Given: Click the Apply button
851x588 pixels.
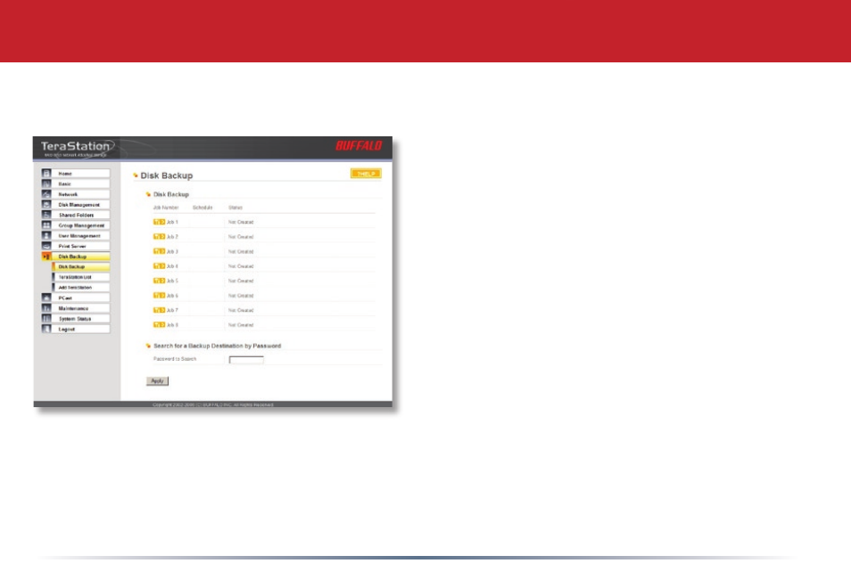Looking at the screenshot, I should (157, 381).
